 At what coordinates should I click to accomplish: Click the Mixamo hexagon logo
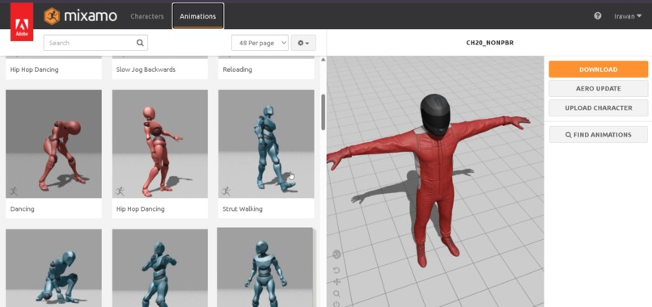click(x=52, y=16)
